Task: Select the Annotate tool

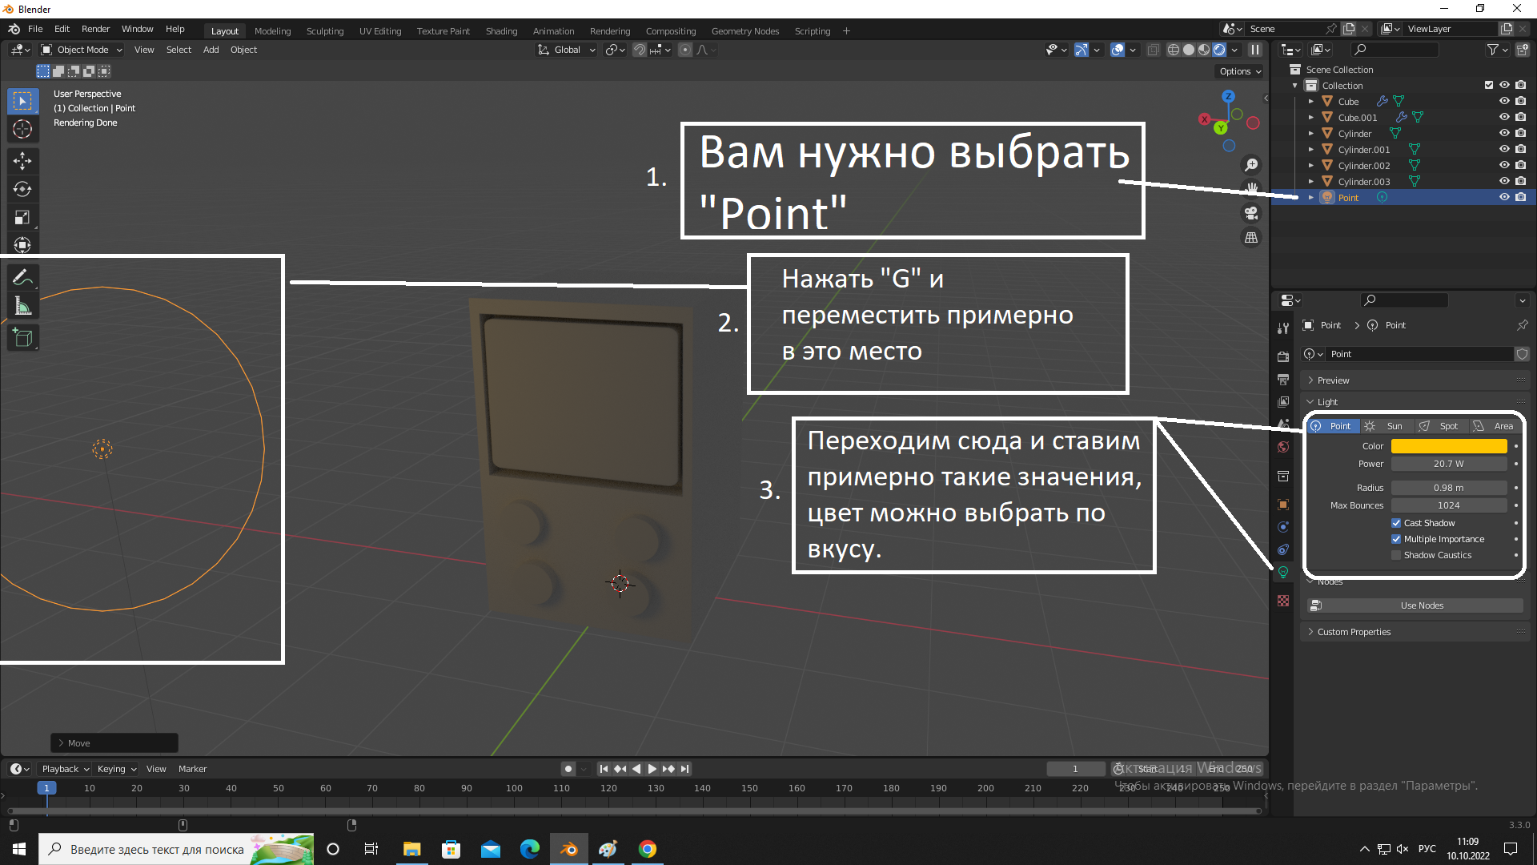Action: coord(22,278)
